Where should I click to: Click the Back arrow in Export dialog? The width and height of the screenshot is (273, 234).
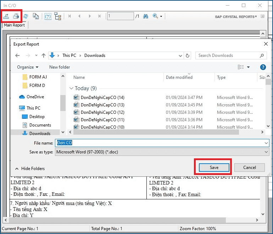click(17, 55)
